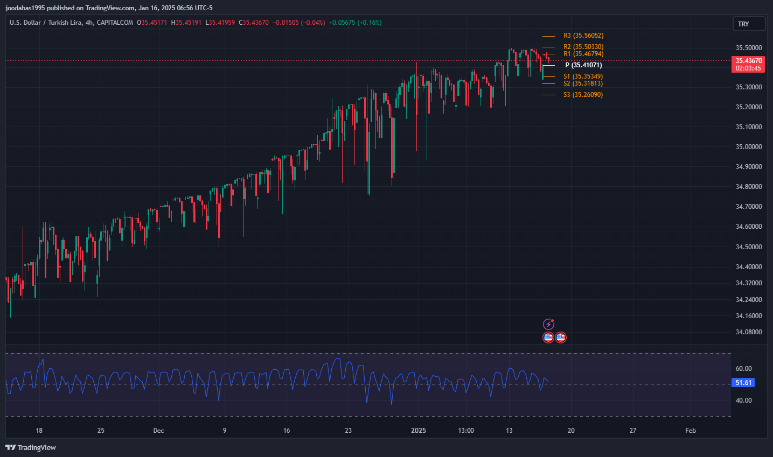The width and height of the screenshot is (773, 457).
Task: Click the TradingView logo at the bottom left
Action: [31, 447]
